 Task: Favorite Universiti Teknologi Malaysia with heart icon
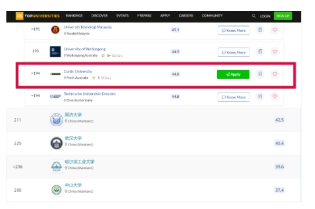[x=275, y=30]
